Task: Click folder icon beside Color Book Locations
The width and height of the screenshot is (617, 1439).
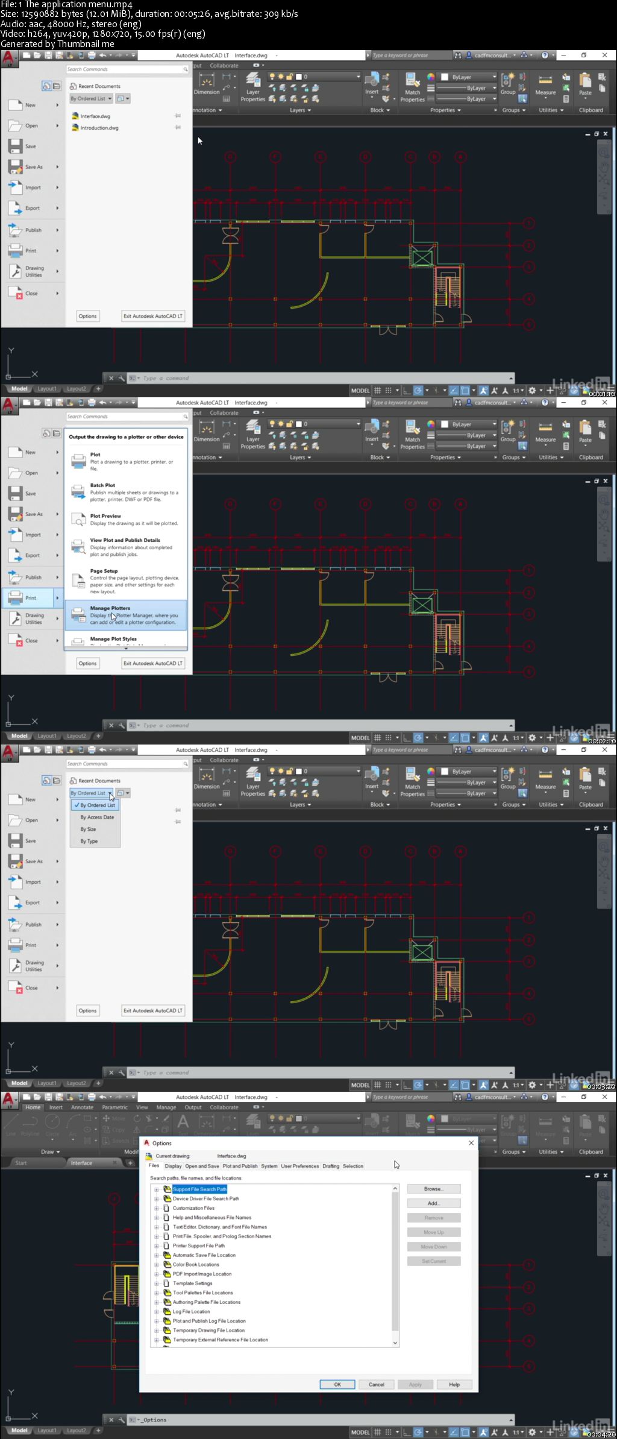Action: tap(168, 1265)
